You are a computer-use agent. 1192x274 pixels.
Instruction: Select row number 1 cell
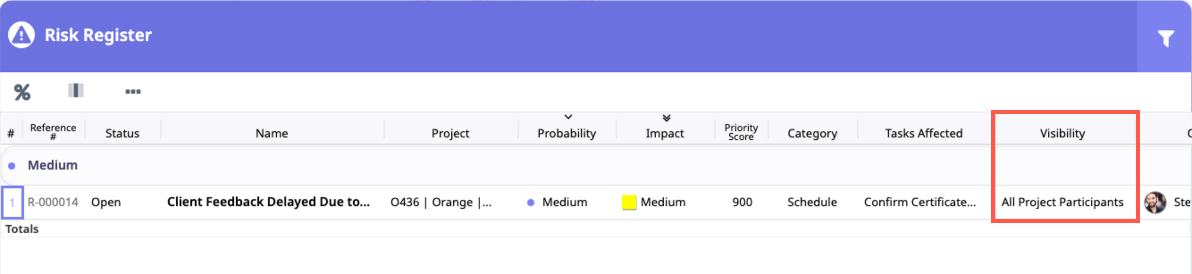12,203
